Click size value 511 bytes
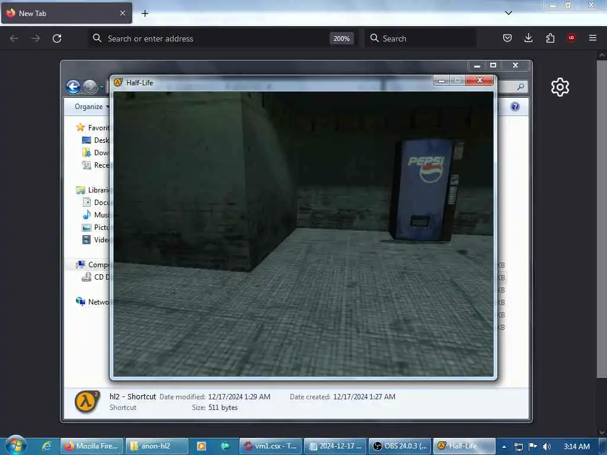 pyautogui.click(x=223, y=408)
